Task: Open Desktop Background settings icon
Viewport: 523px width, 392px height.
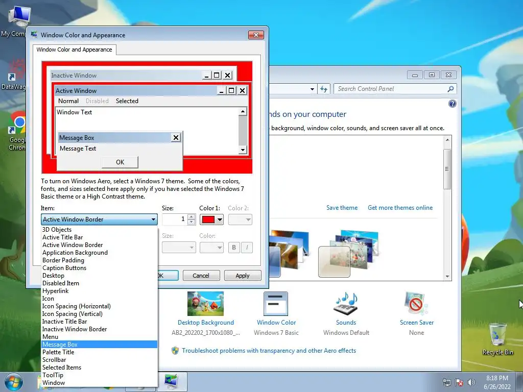Action: pyautogui.click(x=205, y=304)
